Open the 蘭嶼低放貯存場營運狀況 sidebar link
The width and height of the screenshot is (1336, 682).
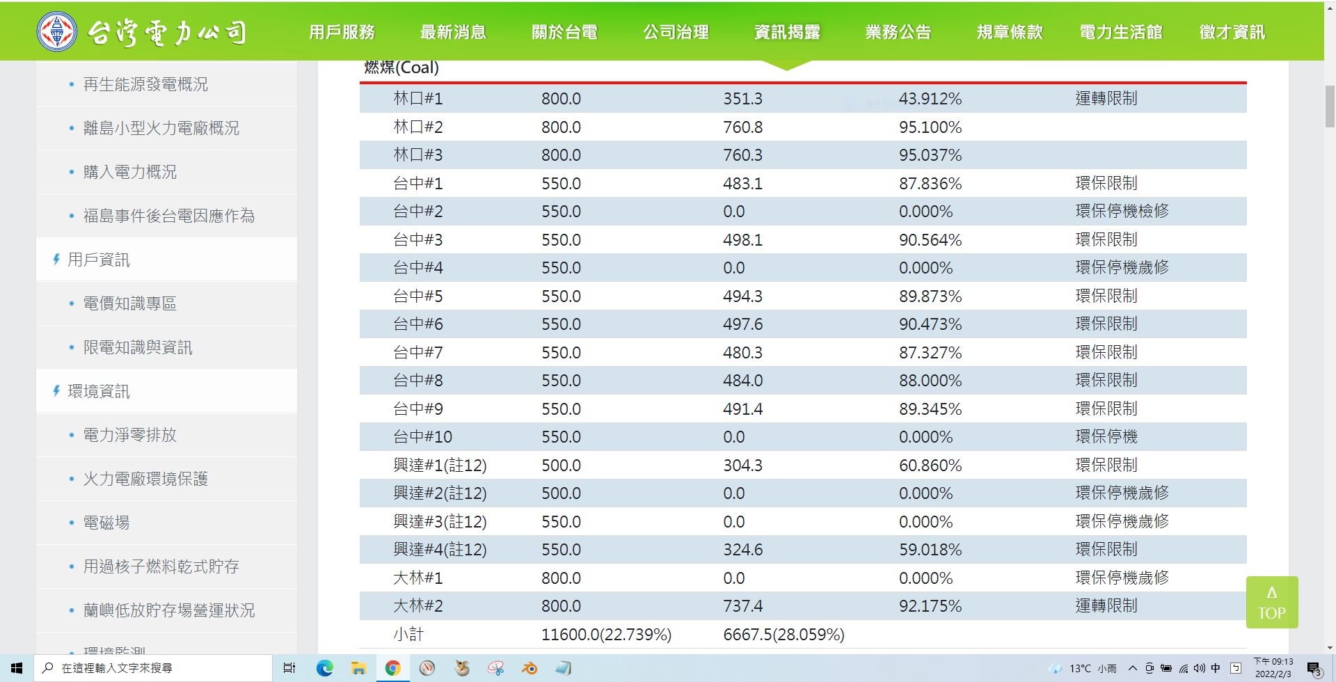click(x=169, y=610)
